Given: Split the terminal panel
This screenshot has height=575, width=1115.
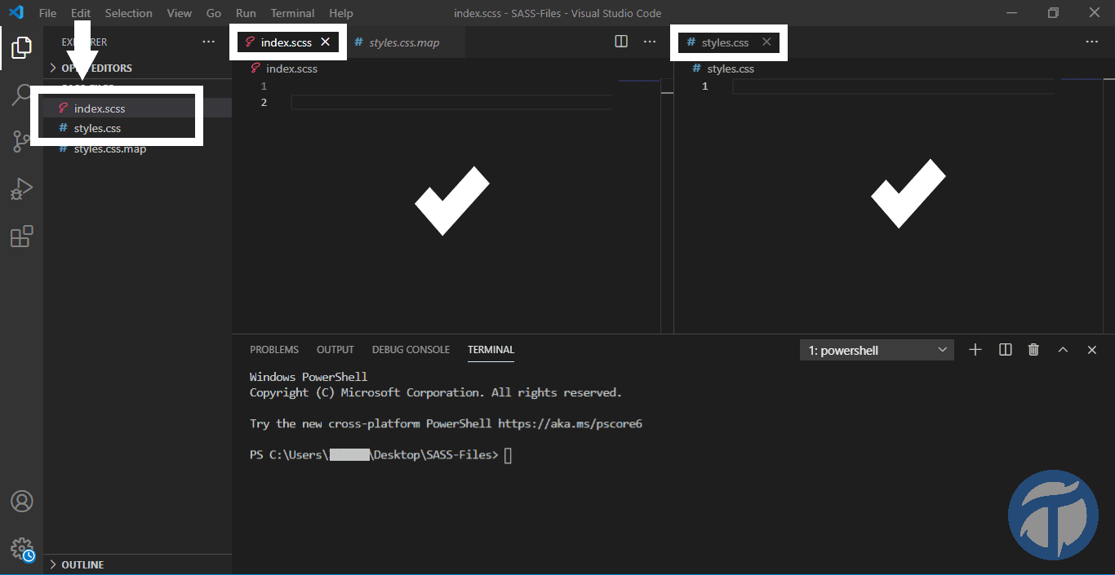Looking at the screenshot, I should point(1006,349).
